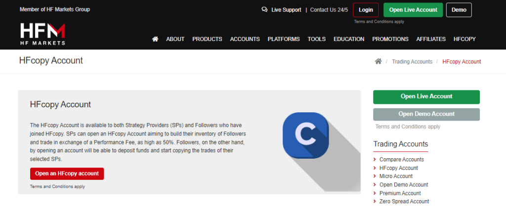Click the HFcopy Account page title

[x=51, y=60]
